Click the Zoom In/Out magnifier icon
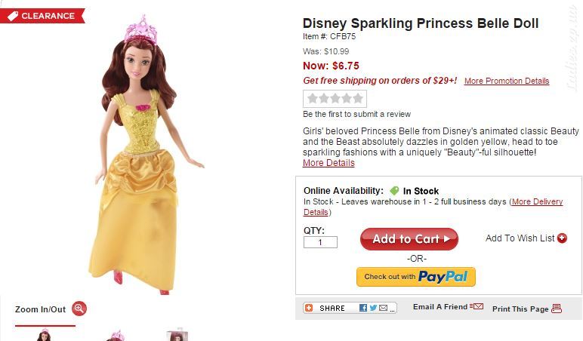Image resolution: width=583 pixels, height=341 pixels. pyautogui.click(x=79, y=309)
